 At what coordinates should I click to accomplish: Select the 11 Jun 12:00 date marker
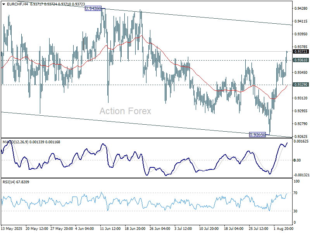111,229
